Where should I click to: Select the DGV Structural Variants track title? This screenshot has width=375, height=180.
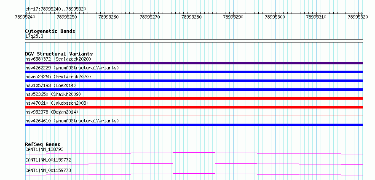coord(59,54)
